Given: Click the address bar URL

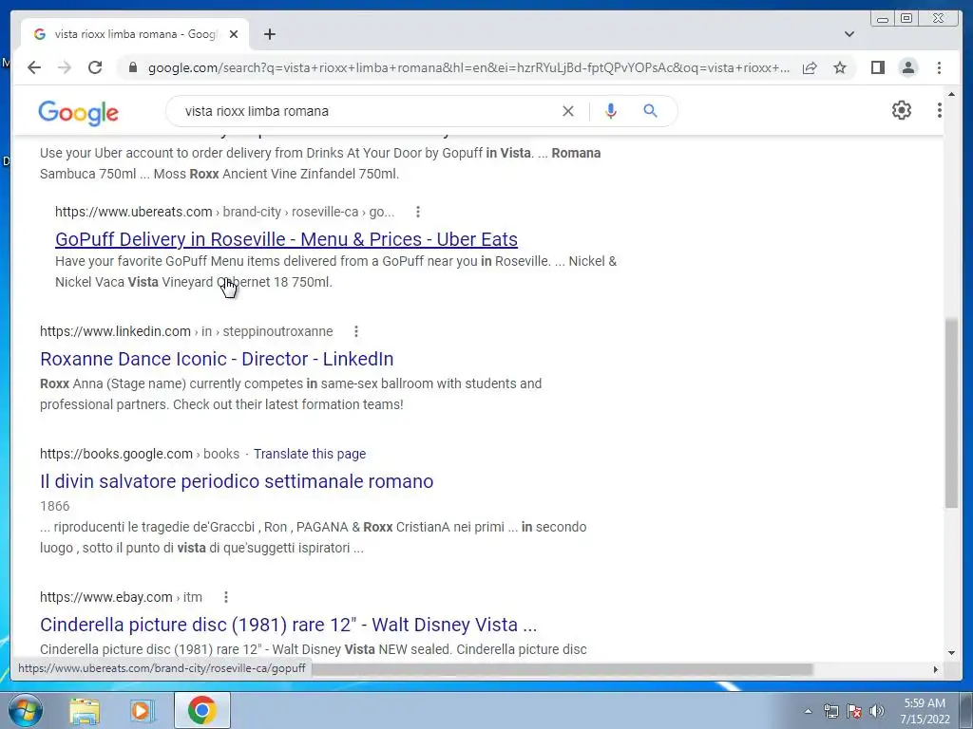Looking at the screenshot, I should (468, 67).
